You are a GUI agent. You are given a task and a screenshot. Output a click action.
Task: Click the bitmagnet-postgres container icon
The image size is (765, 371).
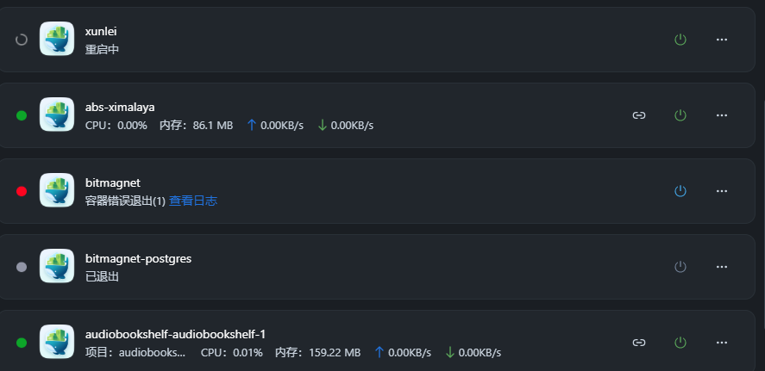[57, 267]
